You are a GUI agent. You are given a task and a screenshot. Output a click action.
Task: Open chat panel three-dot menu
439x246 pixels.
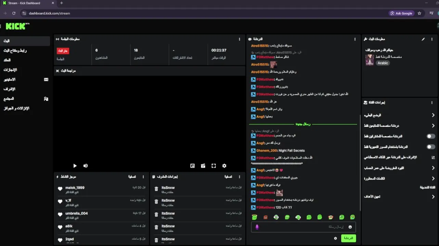355,39
